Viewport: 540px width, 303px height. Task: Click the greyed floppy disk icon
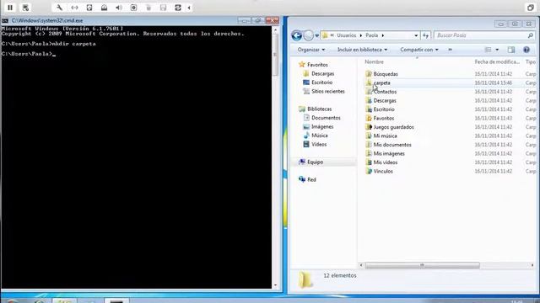click(163, 8)
